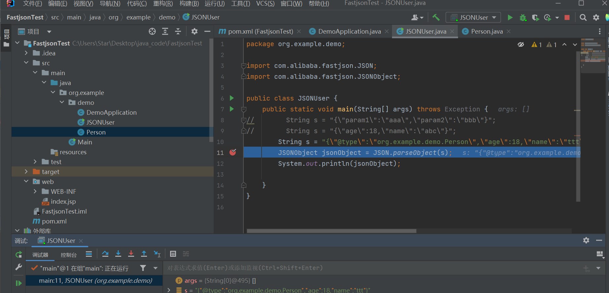Click Step Into in debugger toolbar
609x293 pixels.
pyautogui.click(x=118, y=254)
